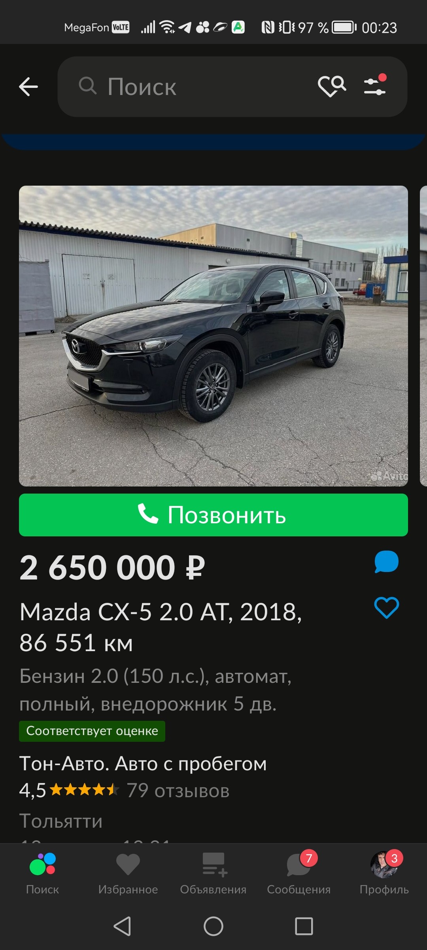The height and width of the screenshot is (950, 427).
Task: Tap the Android home circle button
Action: pyautogui.click(x=213, y=926)
